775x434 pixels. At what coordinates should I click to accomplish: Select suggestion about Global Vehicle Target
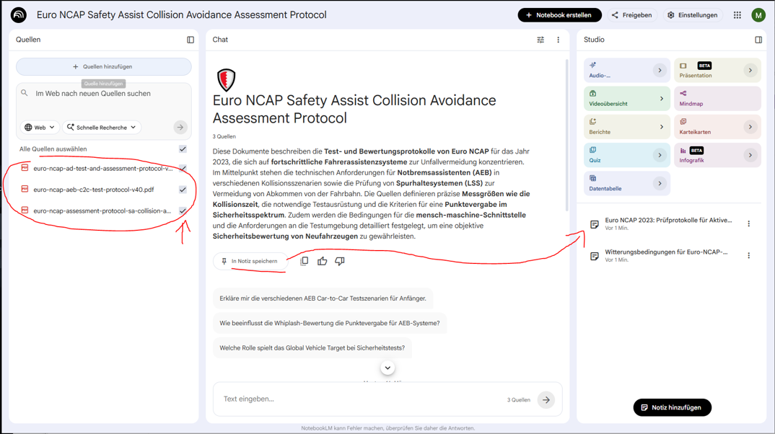312,347
